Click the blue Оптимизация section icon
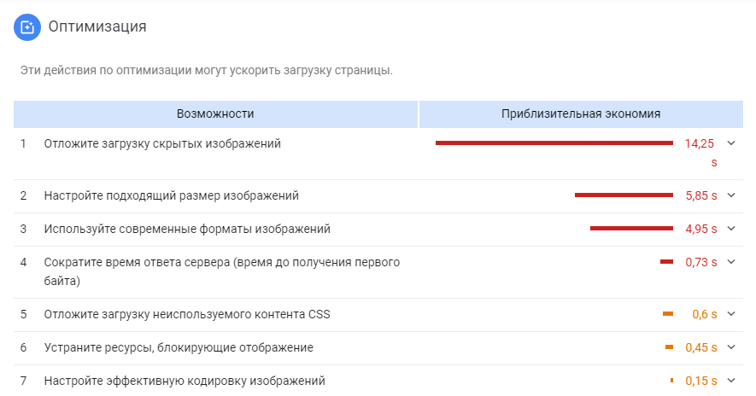The height and width of the screenshot is (396, 756). [27, 26]
